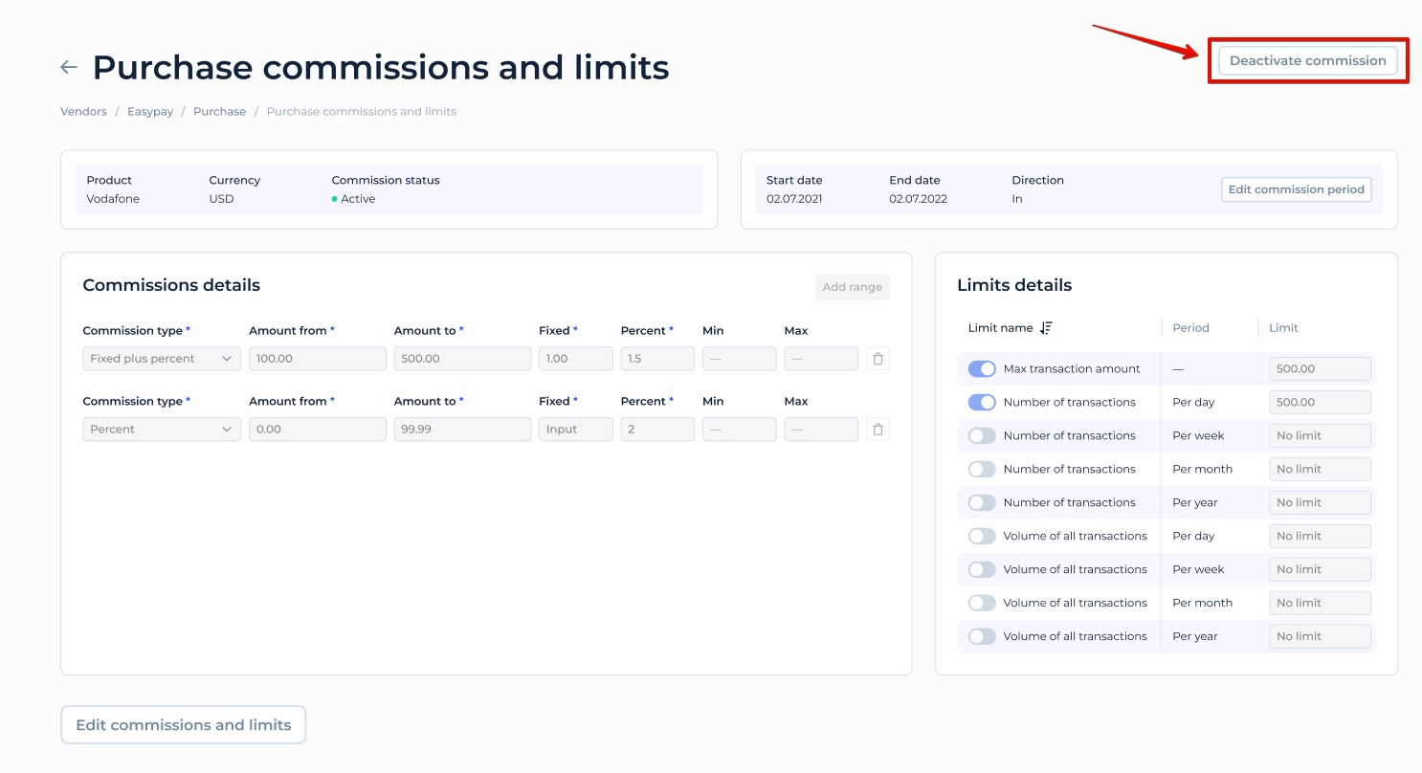1422x773 pixels.
Task: Click the back arrow beside the page title
Action: tap(68, 66)
